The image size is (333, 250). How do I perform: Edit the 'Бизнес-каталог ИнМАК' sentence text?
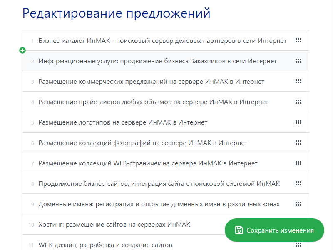click(x=162, y=41)
